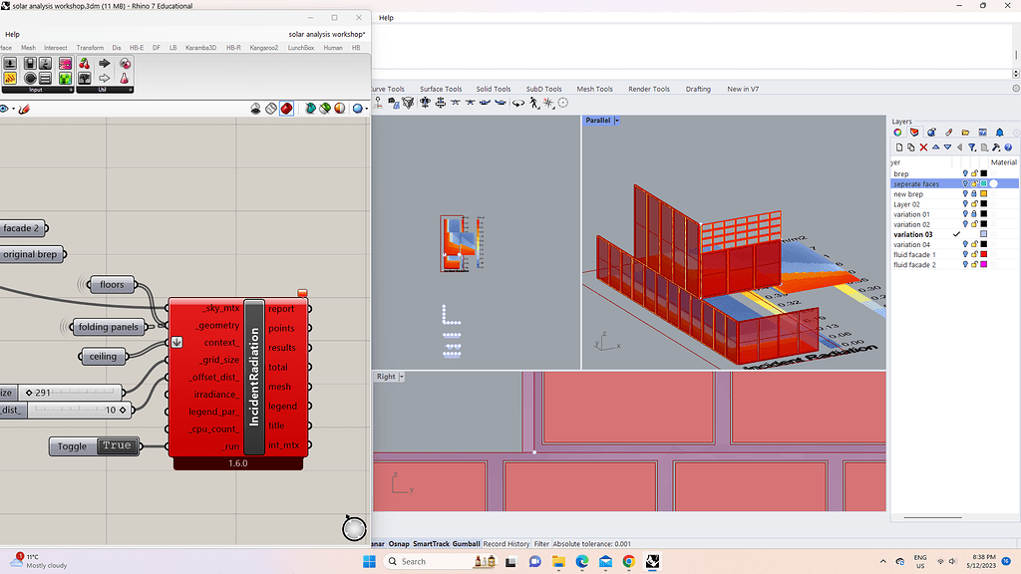Open the layer filter funnel icon
1021x574 pixels.
[x=971, y=147]
